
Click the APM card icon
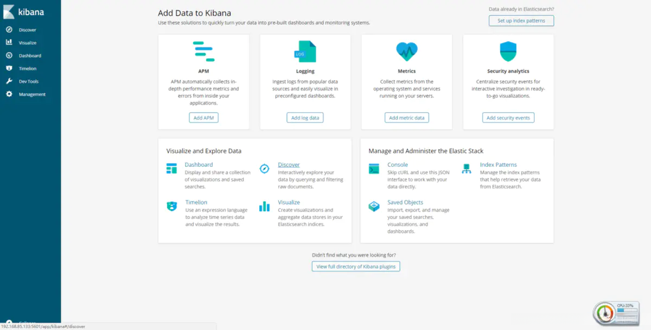click(203, 51)
